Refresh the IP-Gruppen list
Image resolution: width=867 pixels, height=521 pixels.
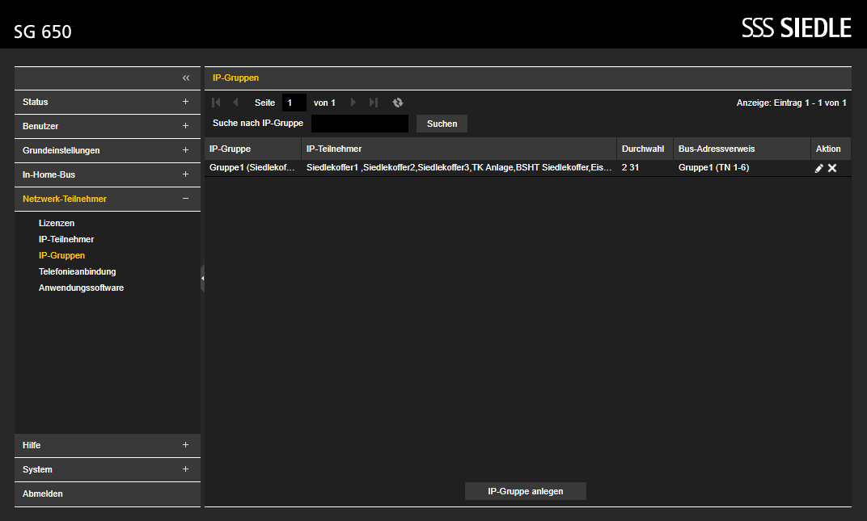tap(398, 103)
